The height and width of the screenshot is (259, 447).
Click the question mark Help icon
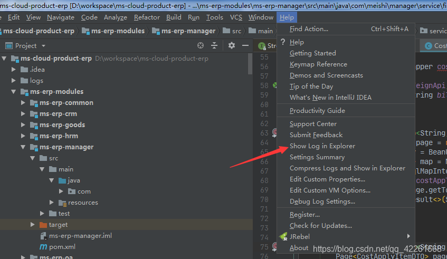click(283, 42)
